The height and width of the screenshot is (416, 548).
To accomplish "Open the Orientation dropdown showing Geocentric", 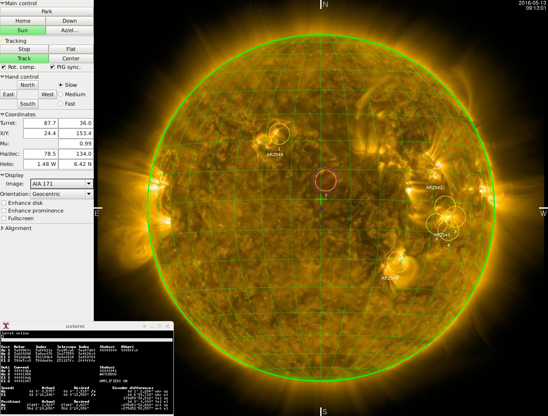I will pyautogui.click(x=62, y=194).
